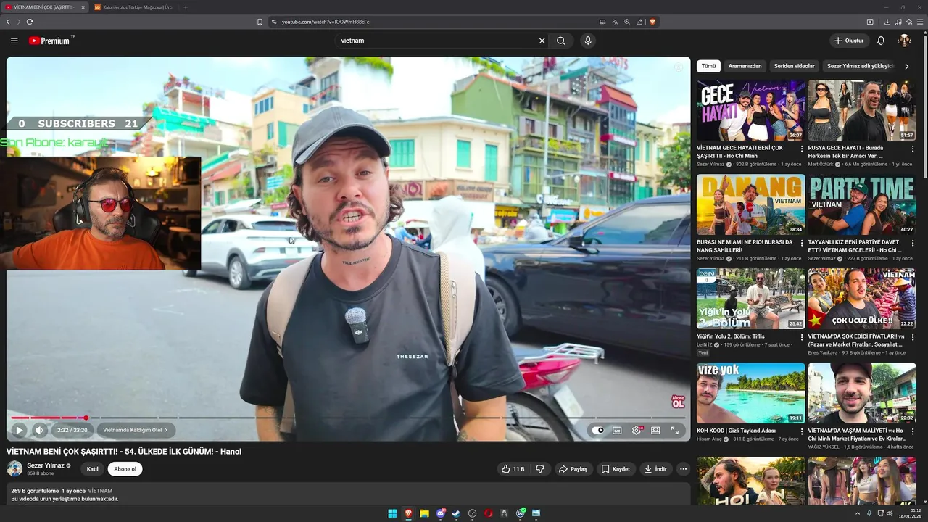Image resolution: width=928 pixels, height=522 pixels.
Task: Click the search magnifier button
Action: tap(560, 41)
